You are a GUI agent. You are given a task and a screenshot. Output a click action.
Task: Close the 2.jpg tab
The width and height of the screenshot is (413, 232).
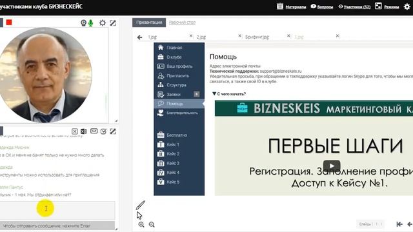point(239,36)
